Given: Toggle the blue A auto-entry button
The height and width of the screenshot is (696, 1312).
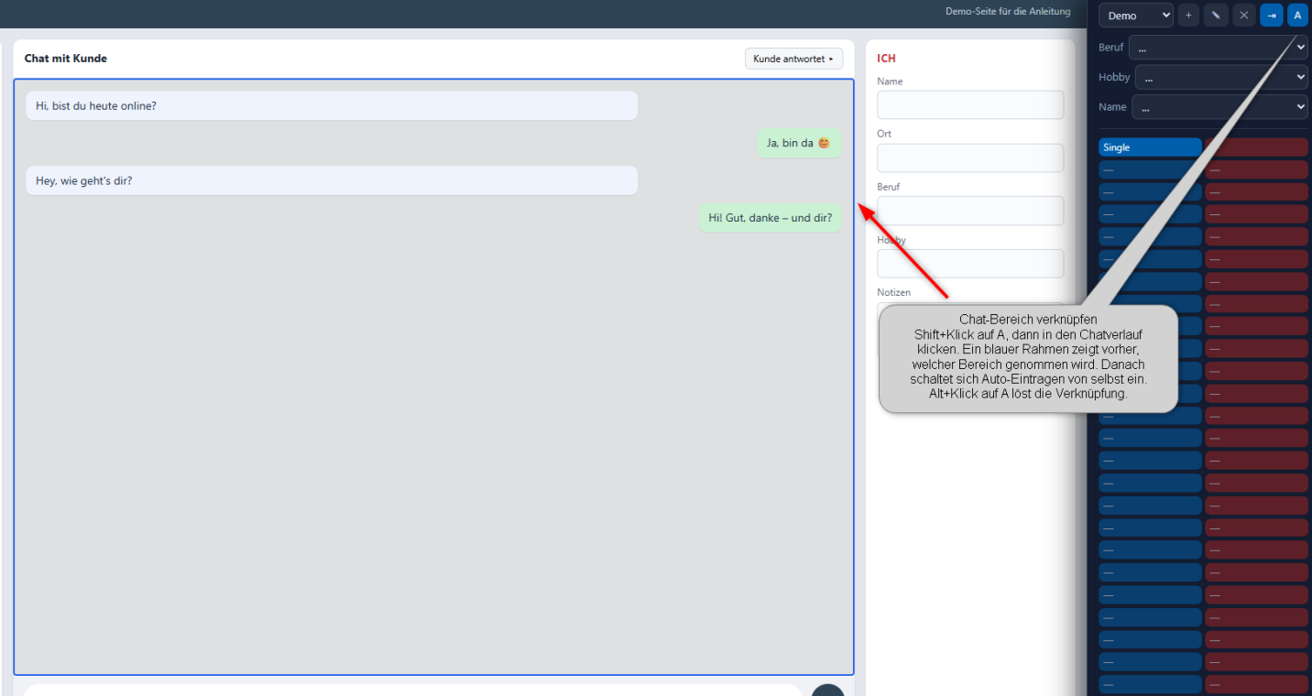Looking at the screenshot, I should coord(1297,16).
